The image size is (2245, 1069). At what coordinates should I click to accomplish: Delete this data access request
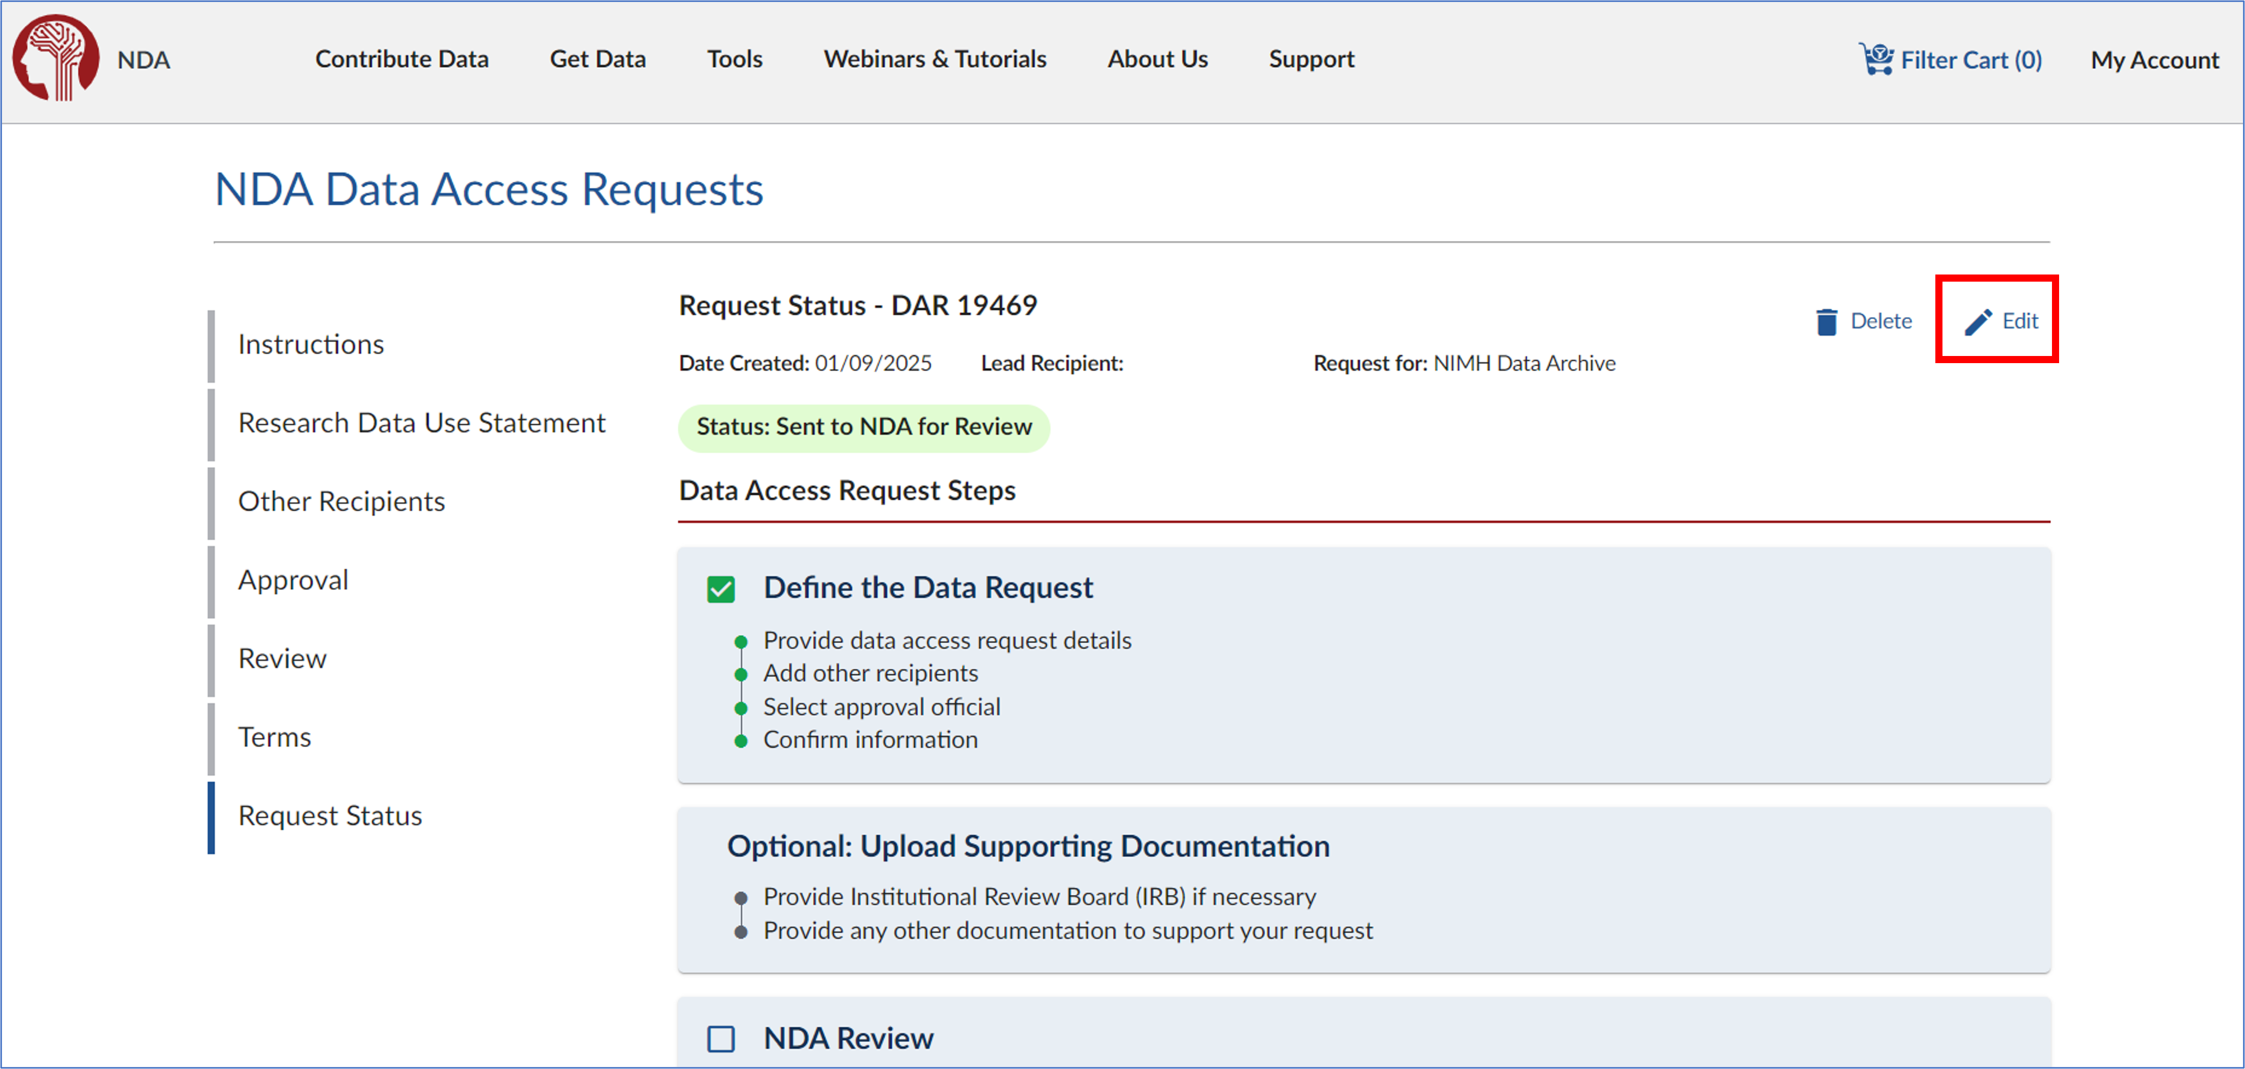coord(1864,321)
